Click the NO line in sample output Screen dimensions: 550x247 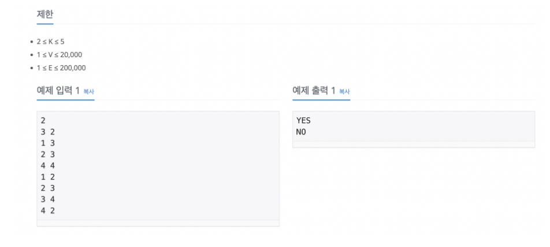pyautogui.click(x=301, y=132)
